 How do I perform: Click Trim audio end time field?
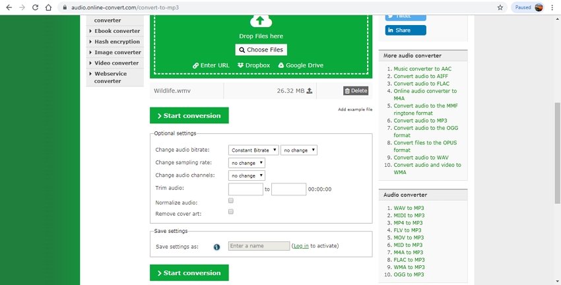pyautogui.click(x=288, y=189)
